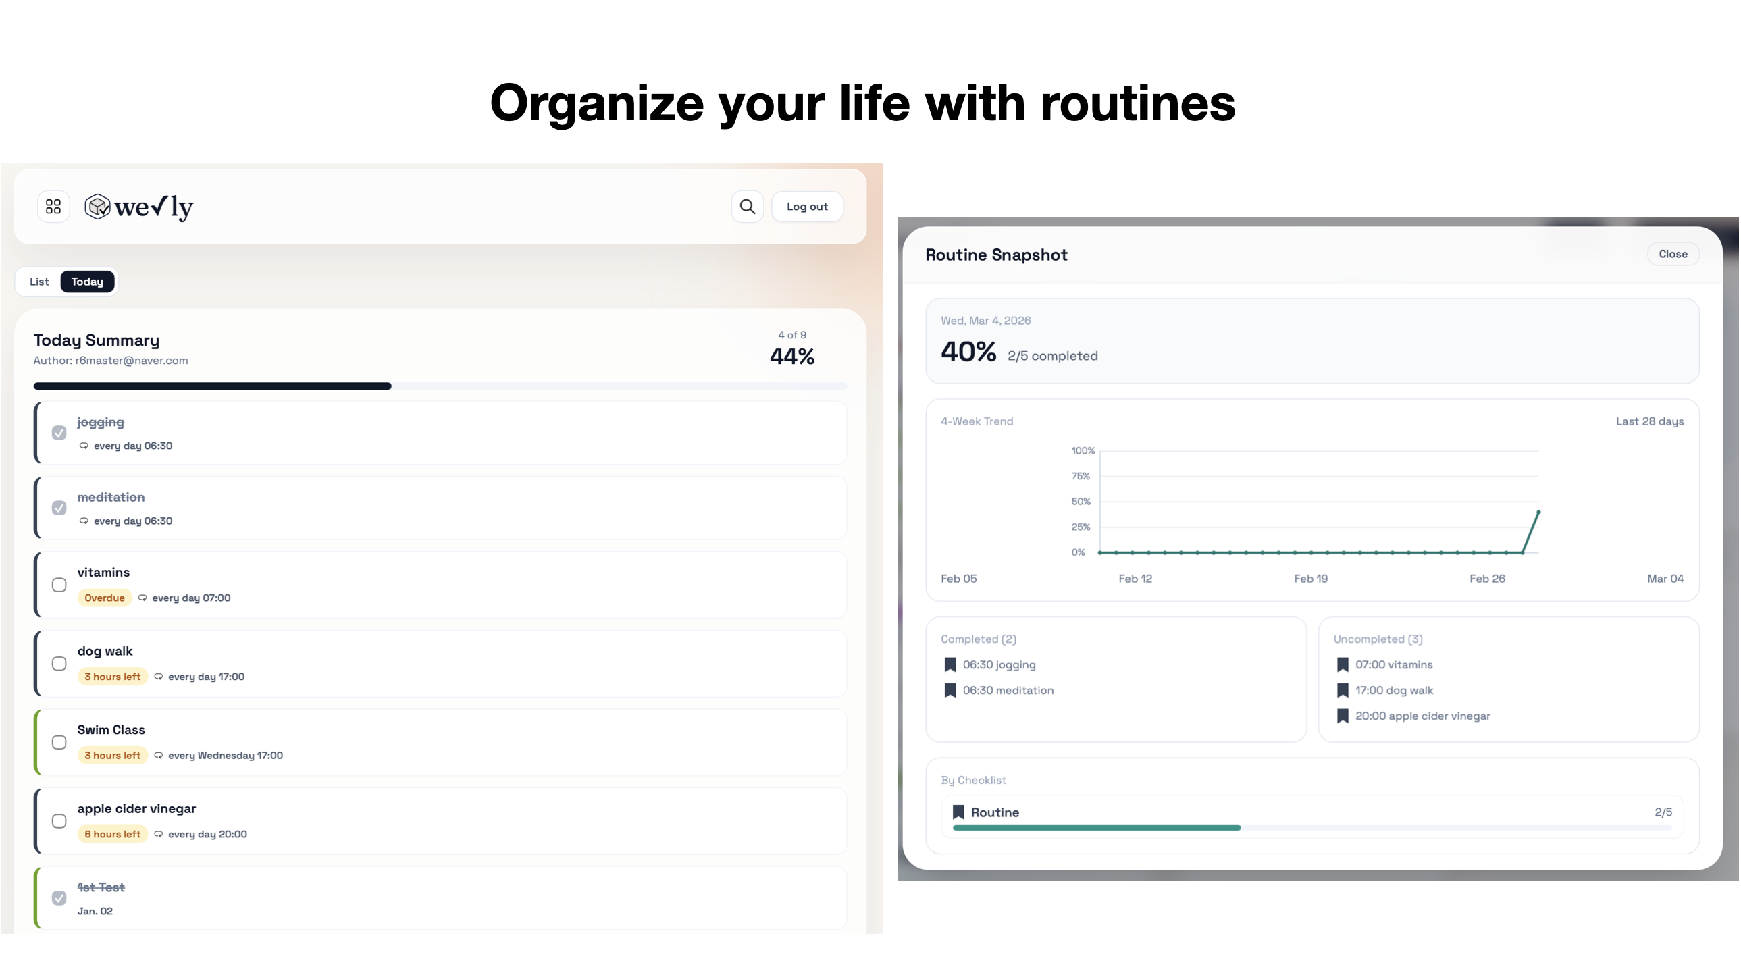Mark the dog walk task as done

59,663
